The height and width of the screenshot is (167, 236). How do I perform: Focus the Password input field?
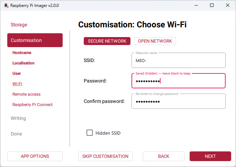pyautogui.click(x=178, y=81)
